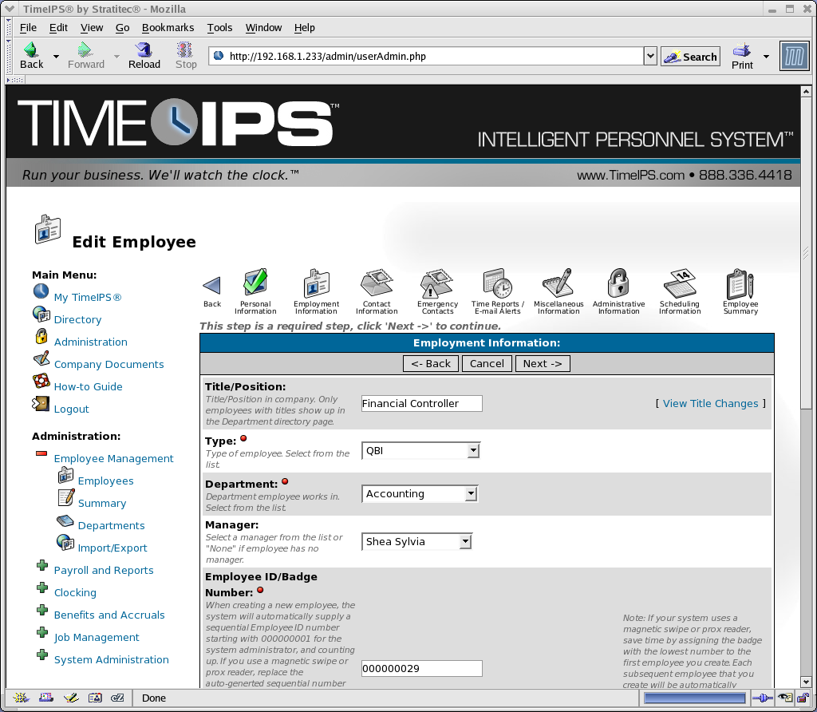Open Time Reports / E-mail Alerts step
Image resolution: width=817 pixels, height=712 pixels.
point(498,282)
